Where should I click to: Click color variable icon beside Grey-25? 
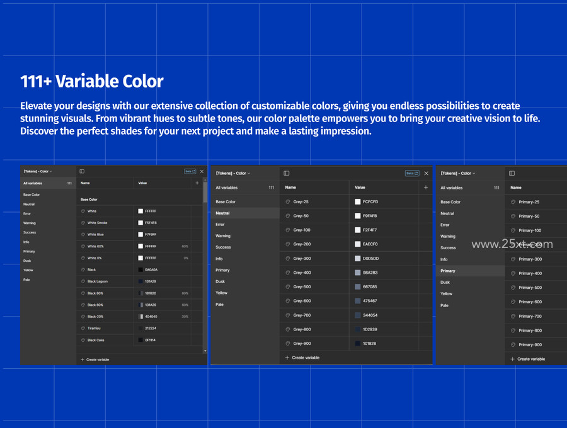(x=288, y=202)
